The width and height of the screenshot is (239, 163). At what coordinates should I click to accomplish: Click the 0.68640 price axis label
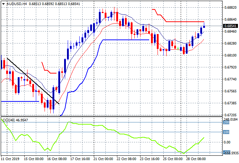click(231, 19)
